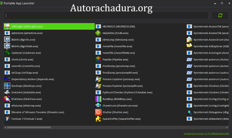Select Sysinternals Contig (Contig64 entry

[x=208, y=105]
